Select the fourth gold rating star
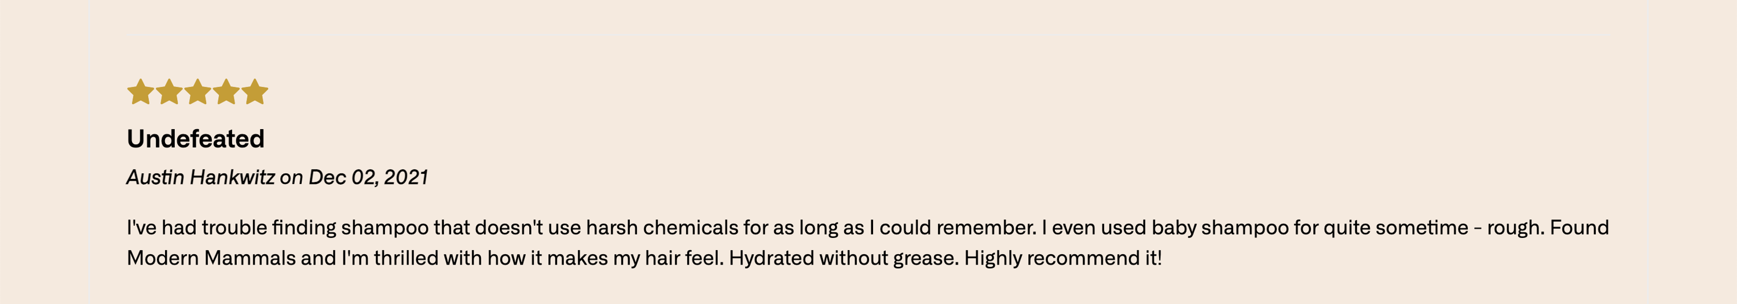The image size is (1737, 304). coord(226,91)
